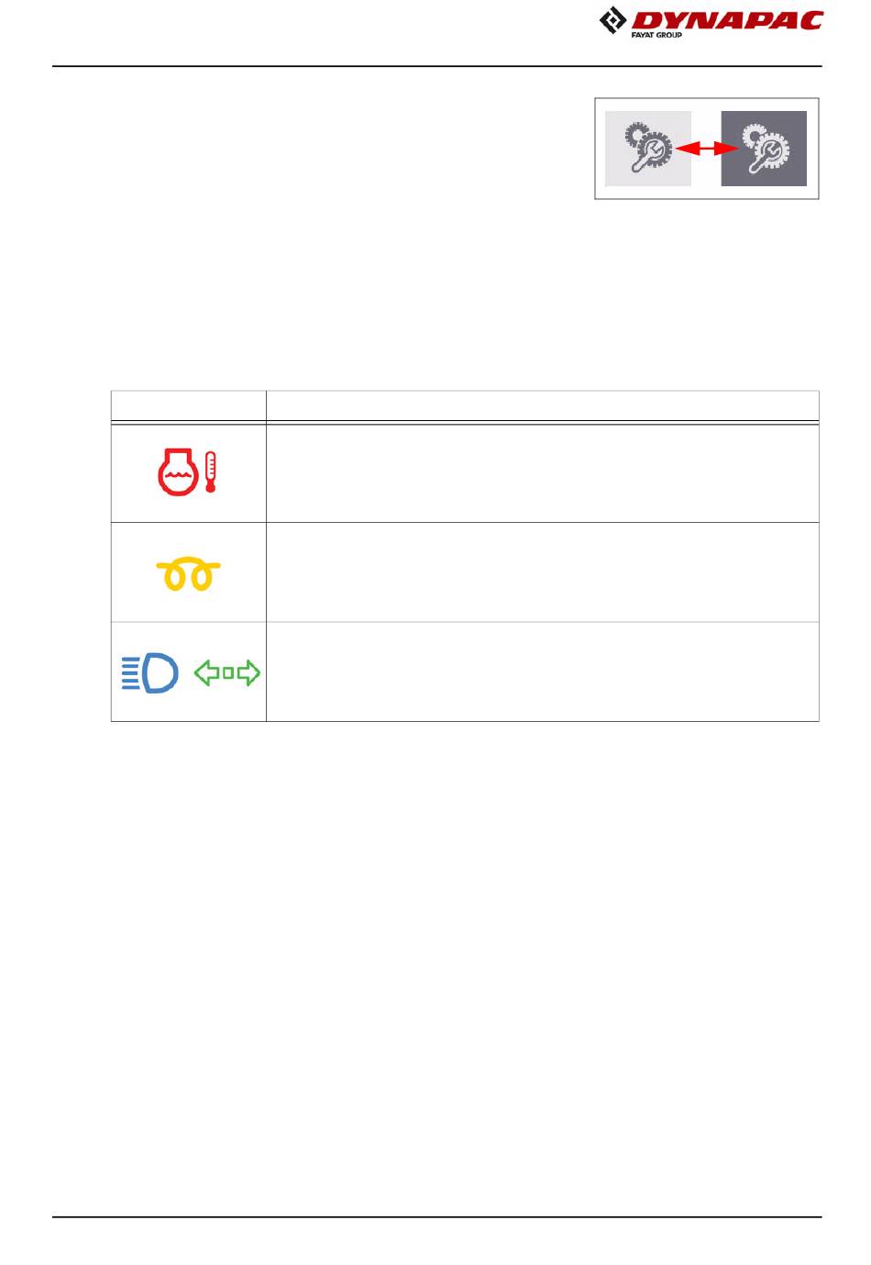Viewport: 871px width, 1265px height.
Task: Select the yellow glow plug preheat symbol
Action: 188,575
